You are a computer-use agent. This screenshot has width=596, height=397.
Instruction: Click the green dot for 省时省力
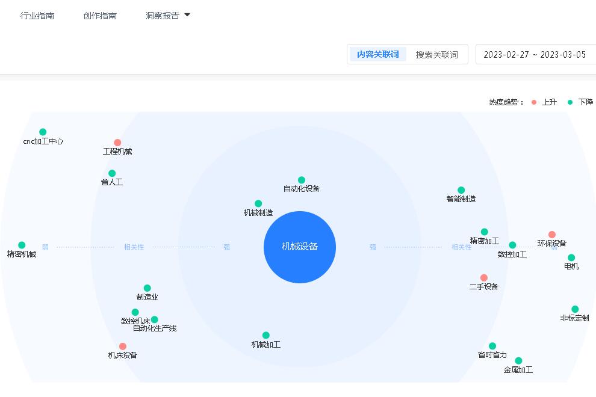[x=492, y=346]
